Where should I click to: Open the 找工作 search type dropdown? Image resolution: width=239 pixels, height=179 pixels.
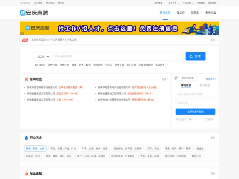coord(43,56)
